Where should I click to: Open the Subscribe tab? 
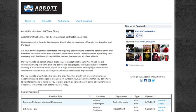[x=64, y=21]
